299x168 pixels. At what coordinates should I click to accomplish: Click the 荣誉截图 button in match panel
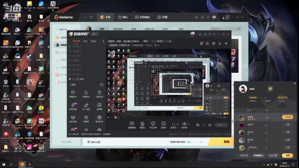(x=258, y=155)
